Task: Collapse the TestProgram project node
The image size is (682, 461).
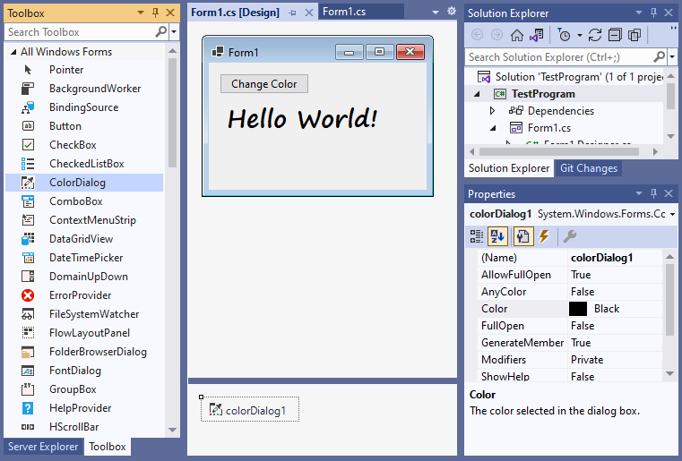Action: point(477,94)
